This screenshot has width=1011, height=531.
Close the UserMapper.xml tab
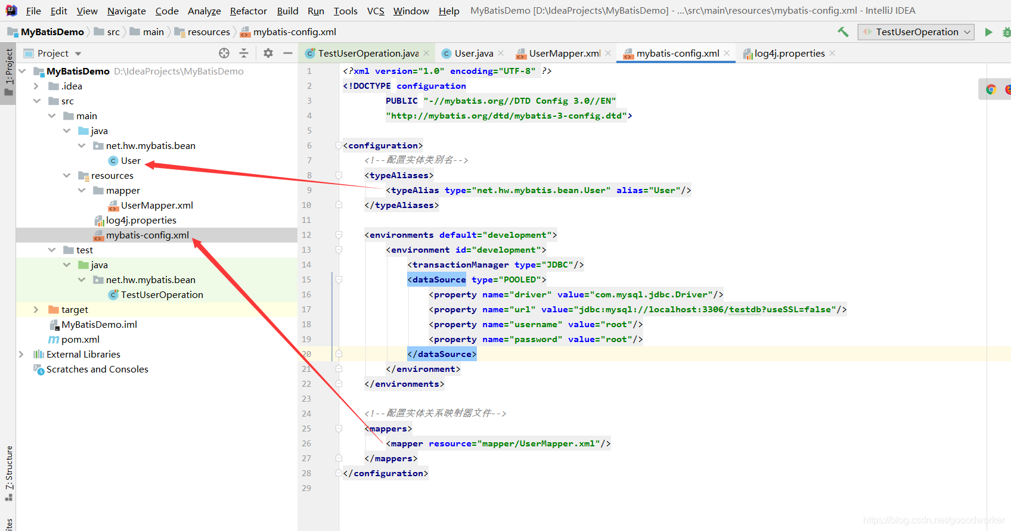608,53
